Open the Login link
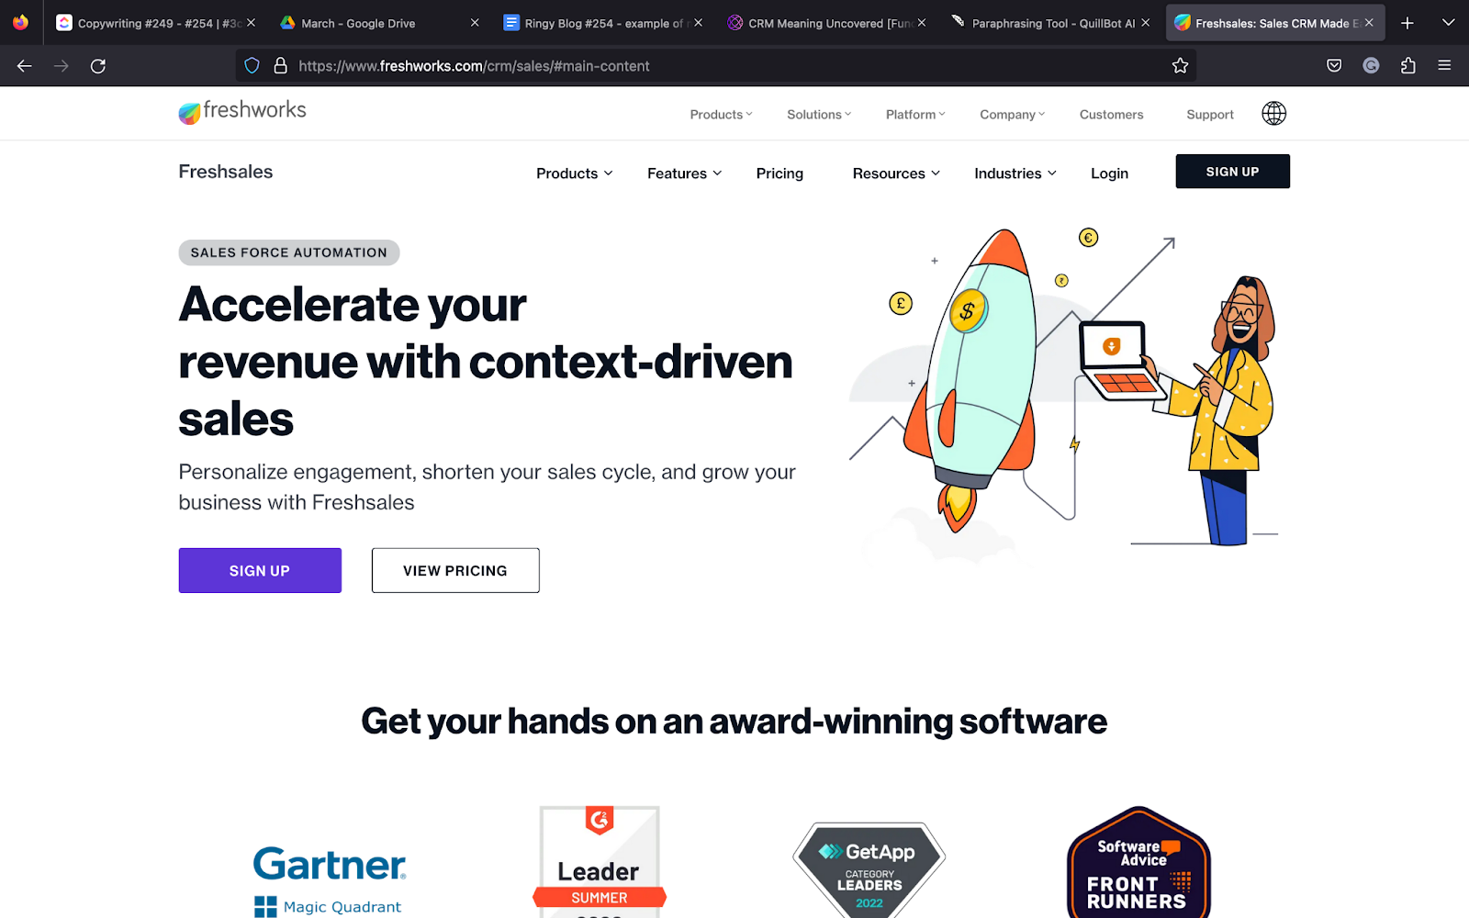The height and width of the screenshot is (918, 1469). click(x=1109, y=174)
